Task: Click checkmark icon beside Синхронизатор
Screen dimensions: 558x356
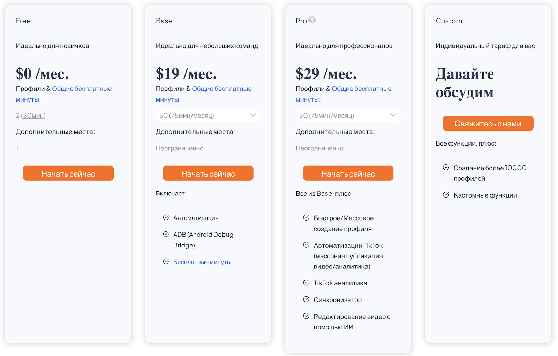Action: pos(306,299)
